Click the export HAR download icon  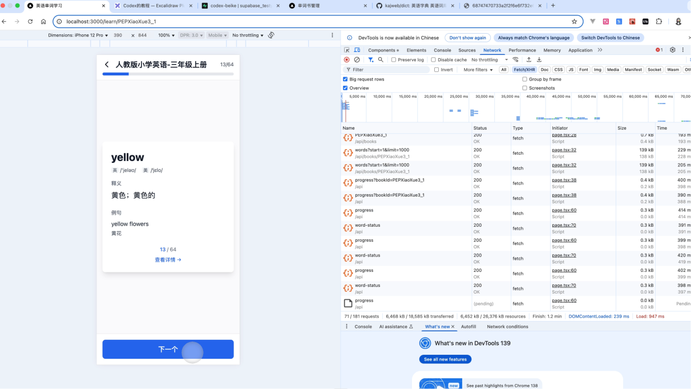tap(539, 60)
